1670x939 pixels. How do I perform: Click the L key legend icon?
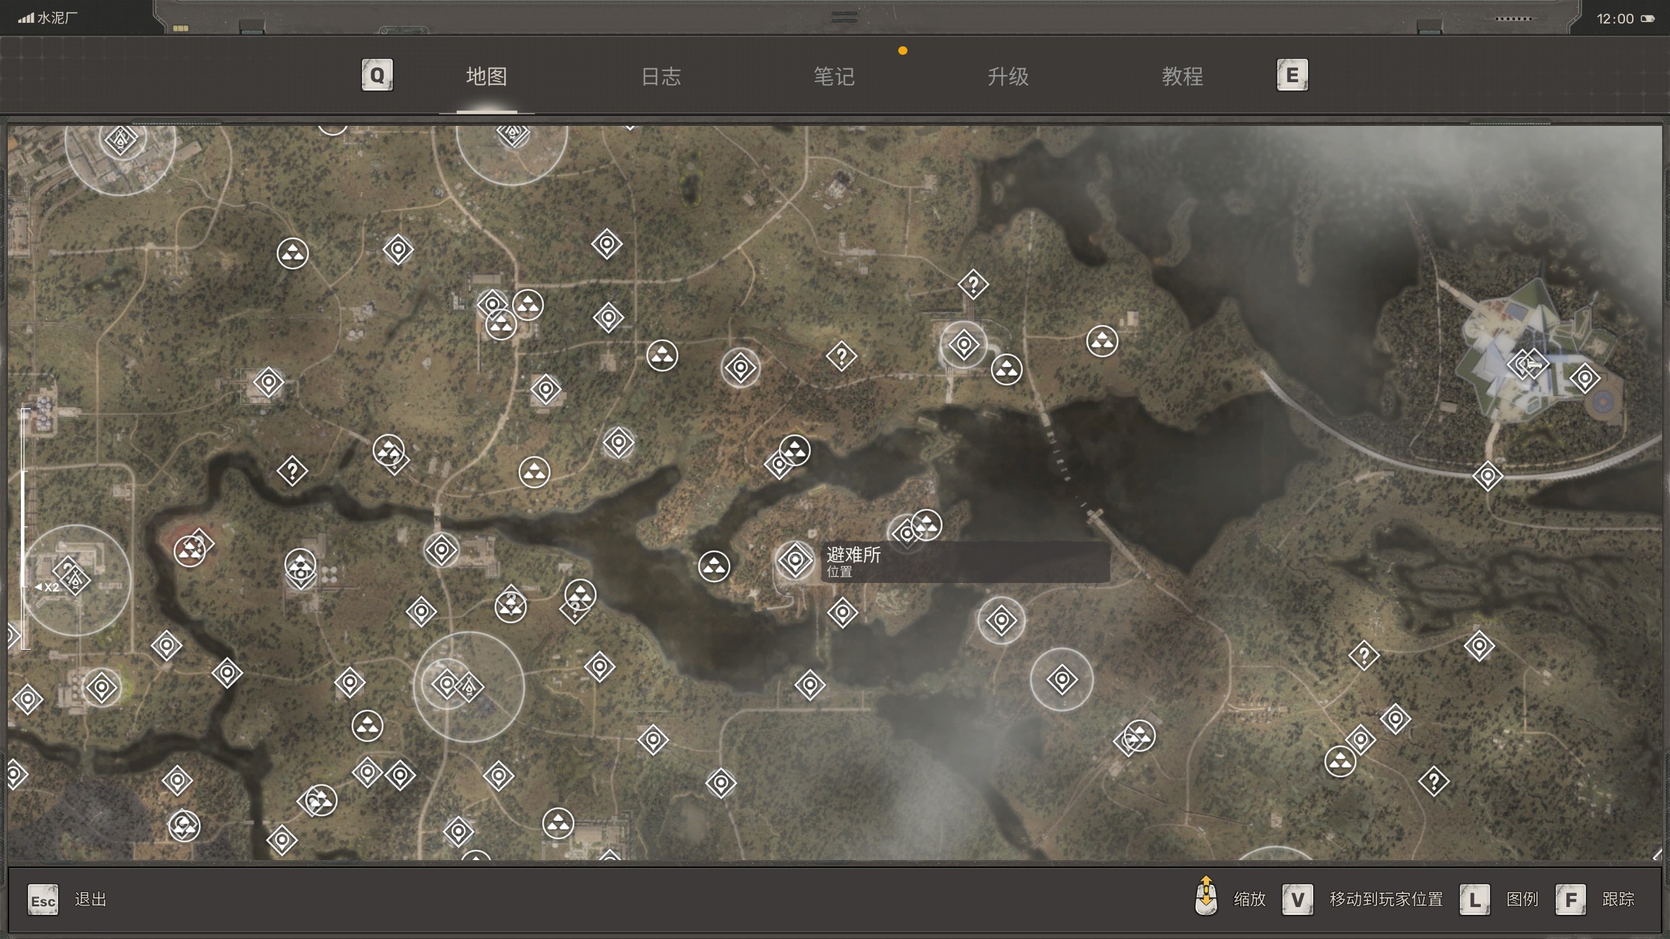pos(1475,900)
